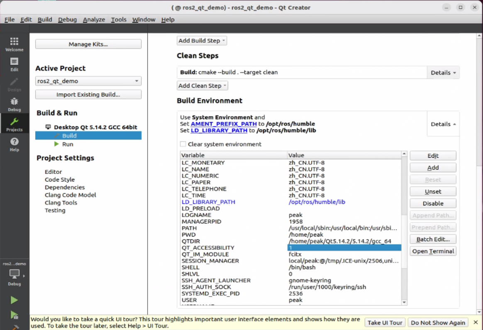The width and height of the screenshot is (483, 330).
Task: Close the UI tour notification bar
Action: pyautogui.click(x=476, y=322)
